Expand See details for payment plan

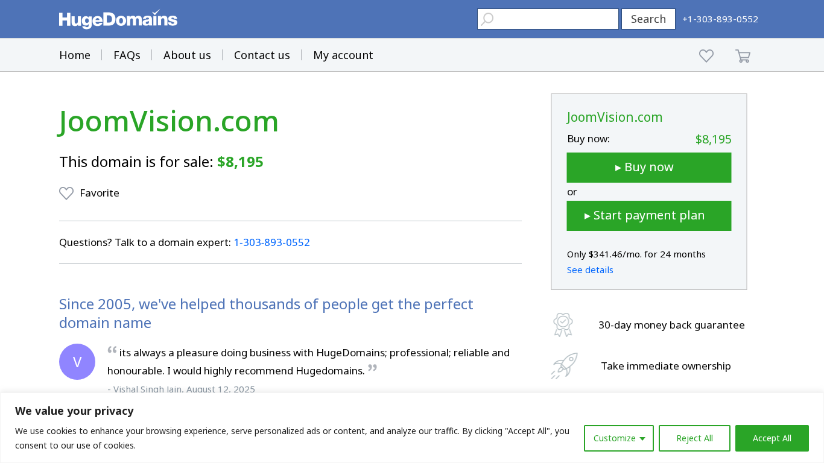590,270
